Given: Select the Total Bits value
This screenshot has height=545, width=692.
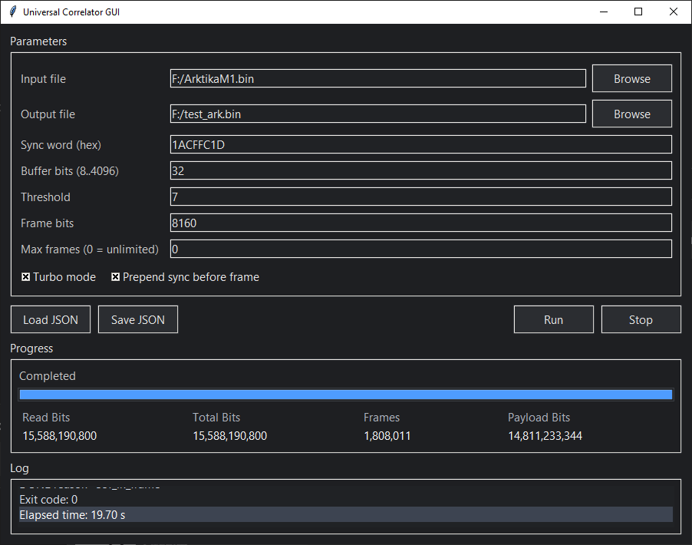Looking at the screenshot, I should coord(230,436).
